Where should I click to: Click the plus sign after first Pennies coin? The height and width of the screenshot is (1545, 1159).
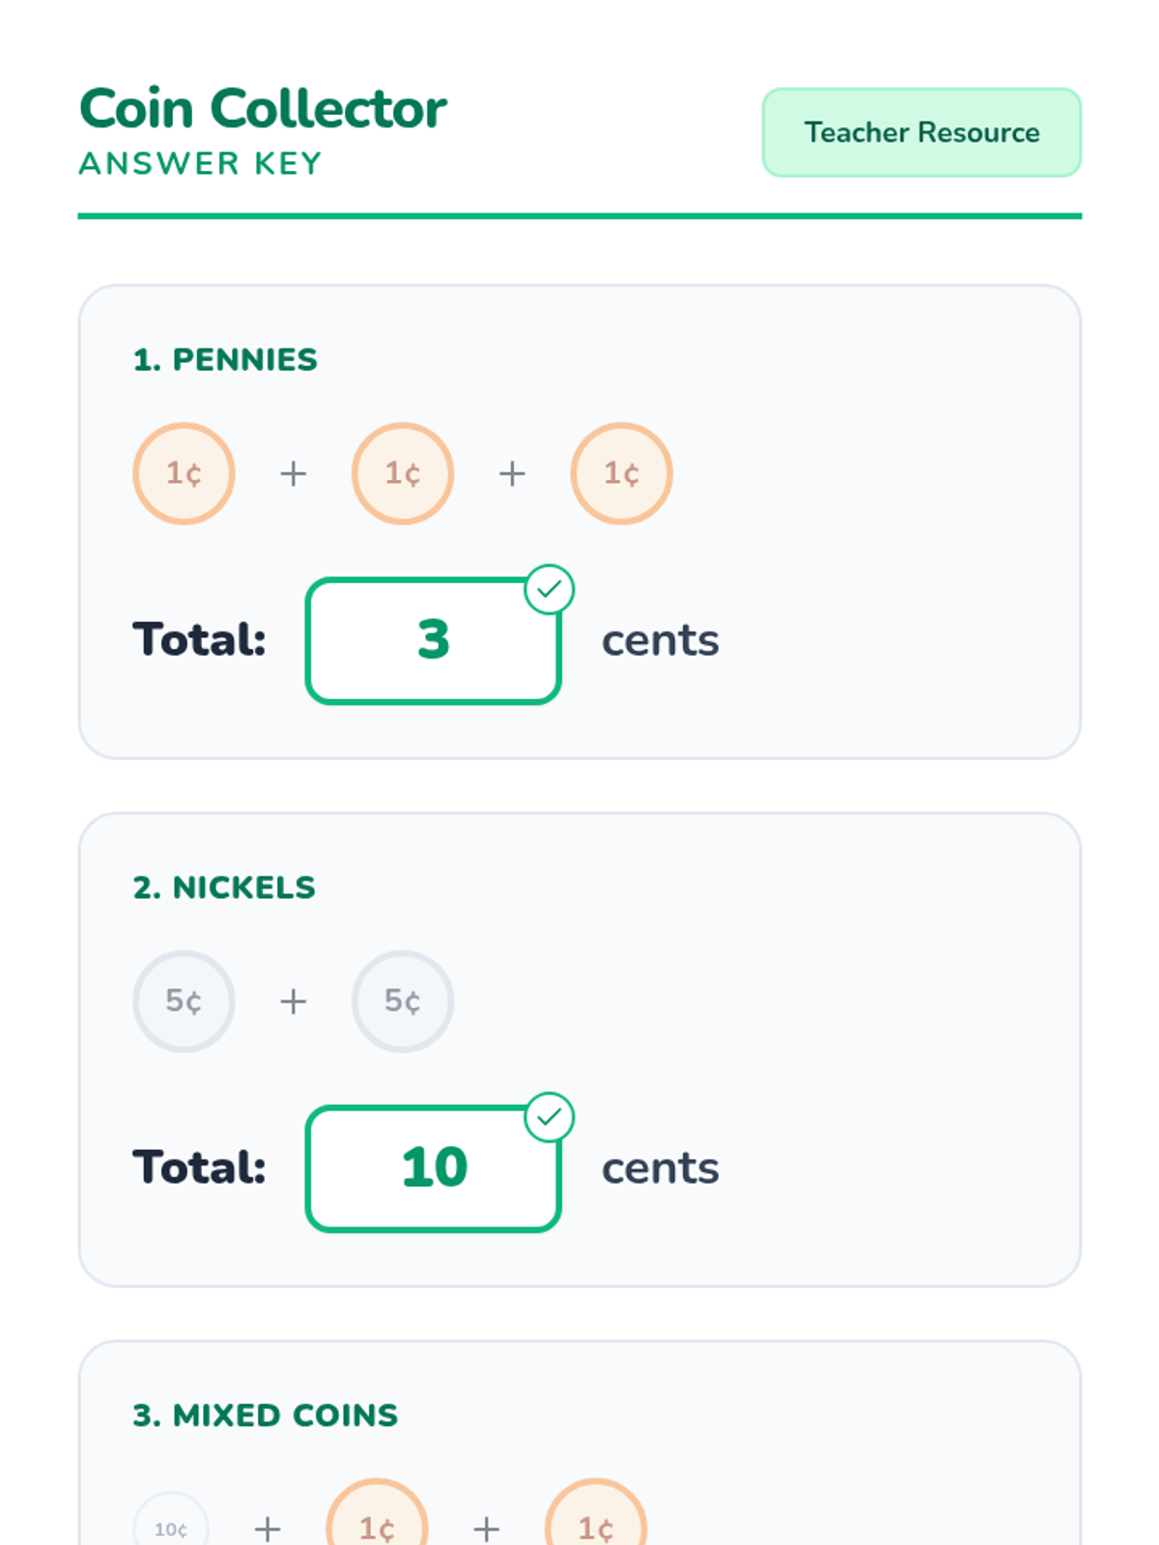click(x=294, y=473)
